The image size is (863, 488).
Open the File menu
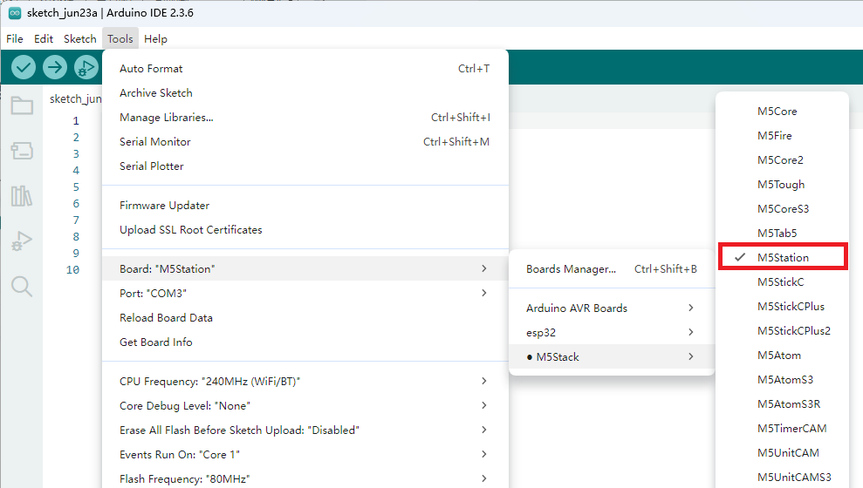[15, 38]
